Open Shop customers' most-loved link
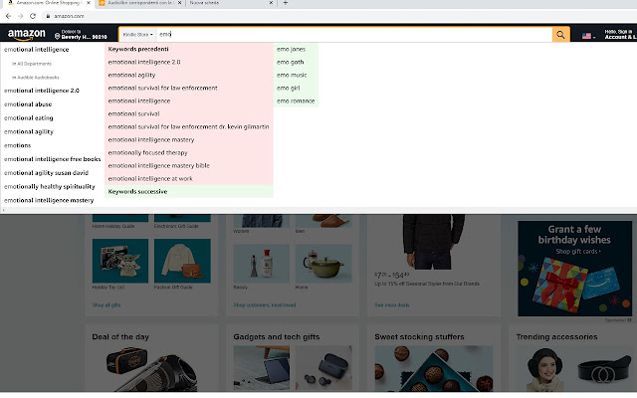This screenshot has height=398, width=637. (265, 305)
